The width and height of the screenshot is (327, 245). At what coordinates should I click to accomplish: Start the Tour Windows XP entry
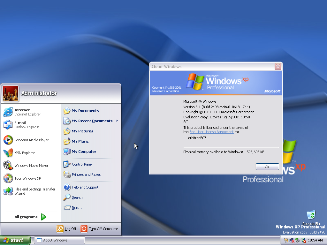[31, 178]
